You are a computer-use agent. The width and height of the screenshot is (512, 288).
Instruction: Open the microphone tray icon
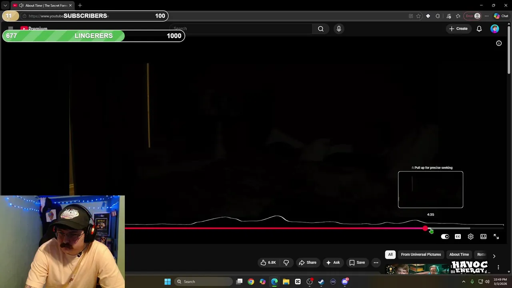[472, 282]
